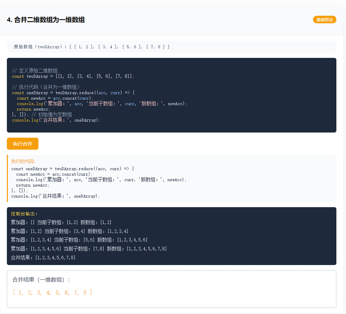346x314 pixels.
Task: Click heading 4. 合并二维数组为一维数组
Action: 46,20
